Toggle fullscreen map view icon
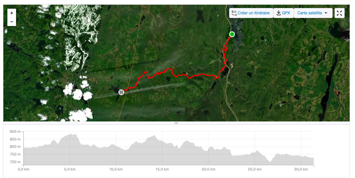 point(339,13)
